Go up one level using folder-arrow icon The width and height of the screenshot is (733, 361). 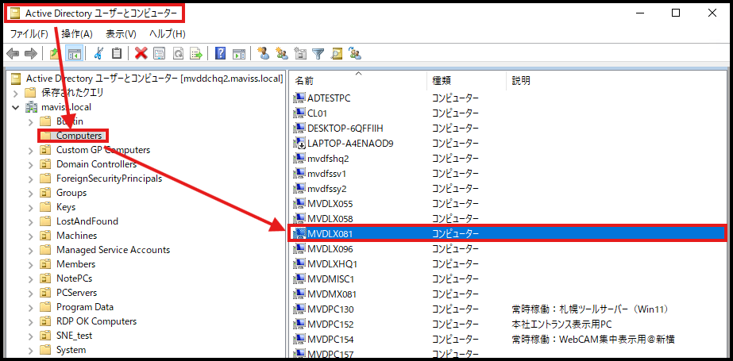pyautogui.click(x=56, y=54)
